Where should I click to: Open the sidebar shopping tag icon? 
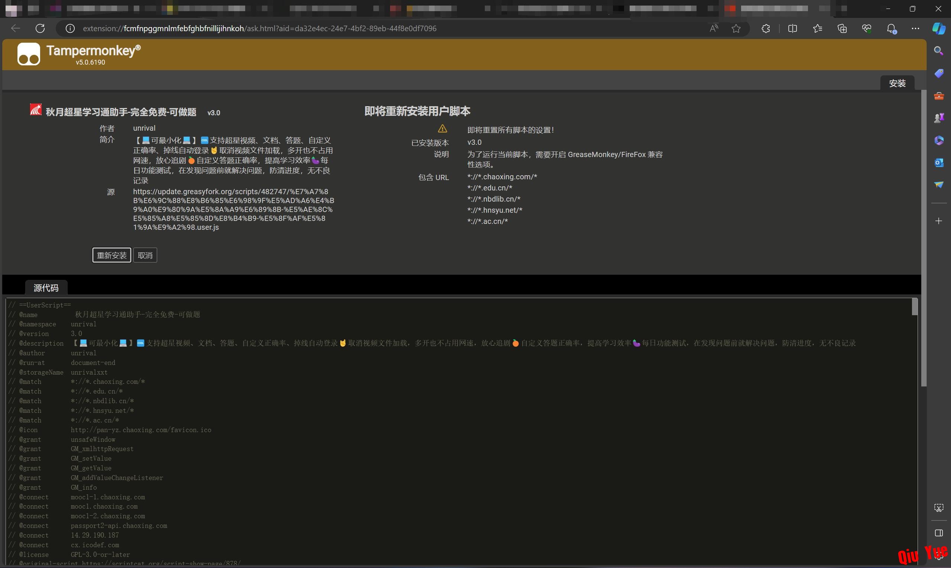coord(939,73)
